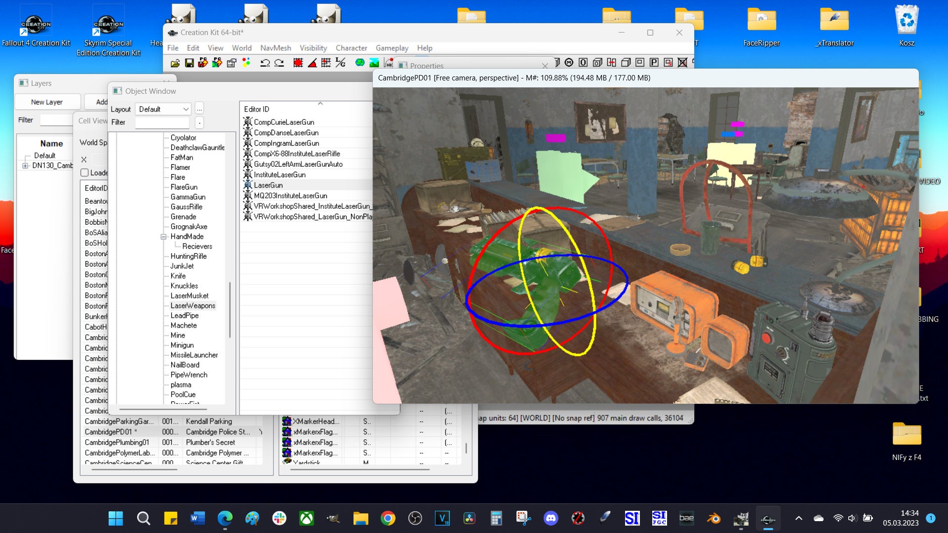Click the boxed P toolbar icon
The image size is (948, 533).
654,62
